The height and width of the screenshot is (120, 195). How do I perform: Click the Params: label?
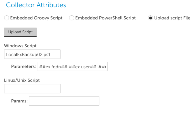(19, 101)
